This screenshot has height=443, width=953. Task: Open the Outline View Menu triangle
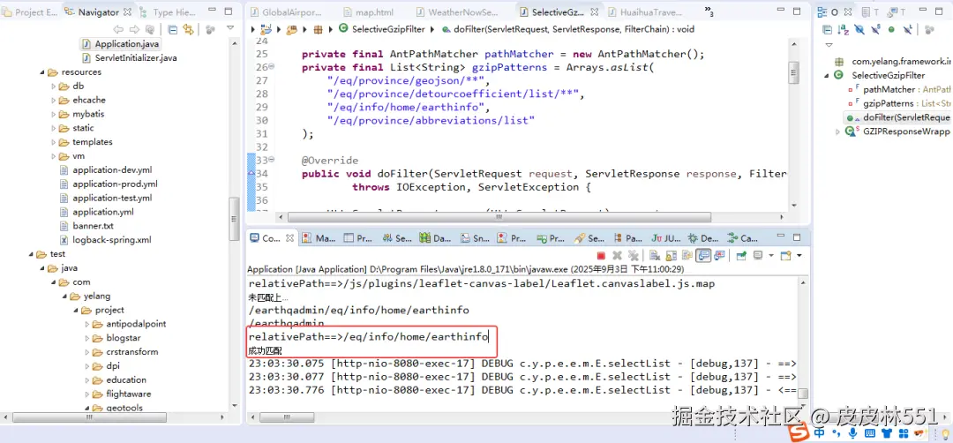[x=829, y=45]
